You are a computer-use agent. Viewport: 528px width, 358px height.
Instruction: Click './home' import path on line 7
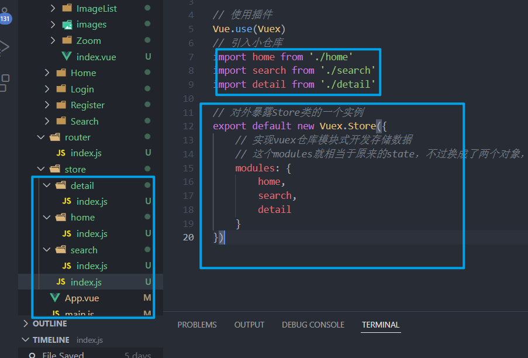pos(331,57)
